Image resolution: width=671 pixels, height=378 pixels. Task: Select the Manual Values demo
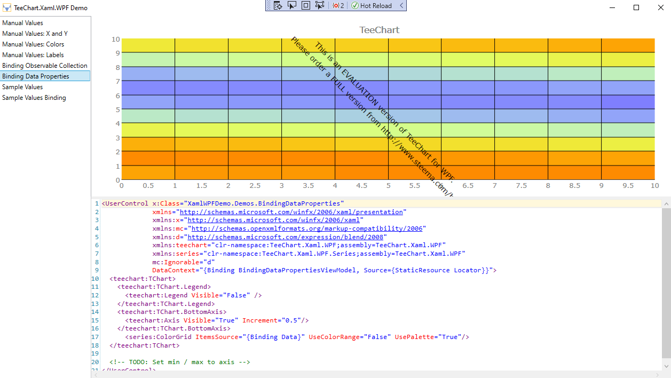[x=45, y=23]
